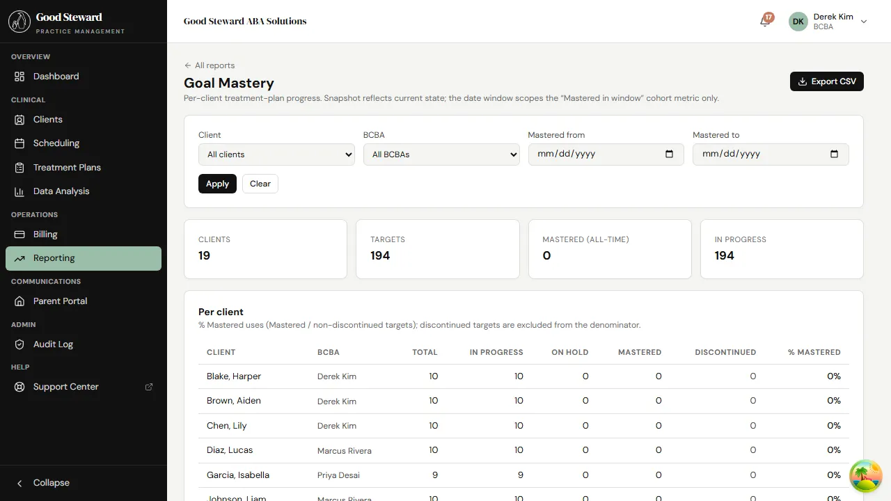
Task: Open Scheduling via its calendar icon
Action: [20, 143]
